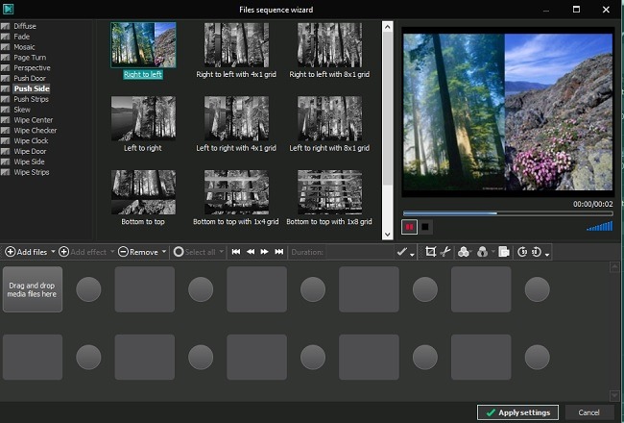Choose the Bottom to top transition thumbnail
Screen dimensions: 624x423
pyautogui.click(x=143, y=192)
